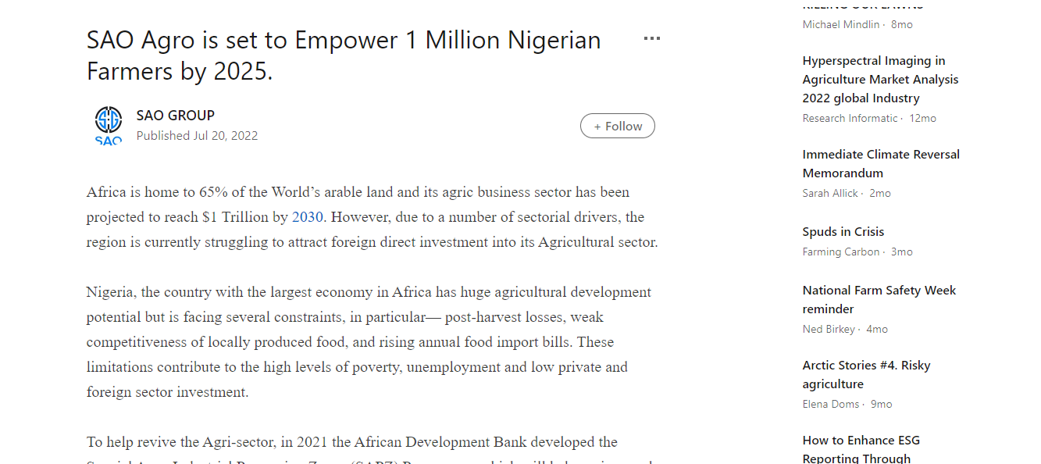Open Hyperspectral Imaging in Agriculture Market Analysis article
The width and height of the screenshot is (1041, 464).
tap(880, 80)
